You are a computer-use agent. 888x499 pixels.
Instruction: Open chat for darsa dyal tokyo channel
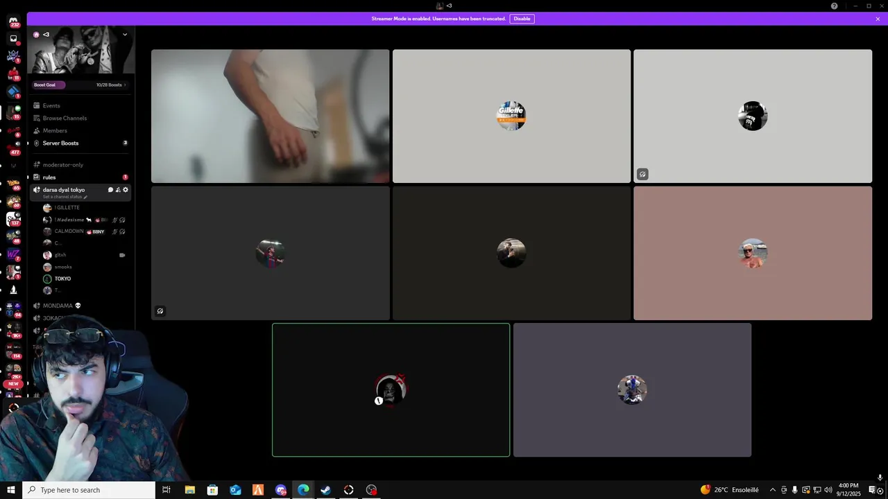pyautogui.click(x=110, y=190)
